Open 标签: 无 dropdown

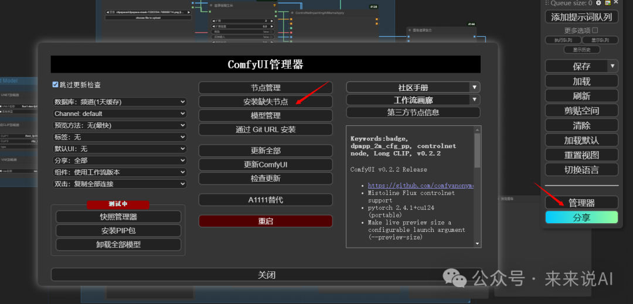click(120, 137)
